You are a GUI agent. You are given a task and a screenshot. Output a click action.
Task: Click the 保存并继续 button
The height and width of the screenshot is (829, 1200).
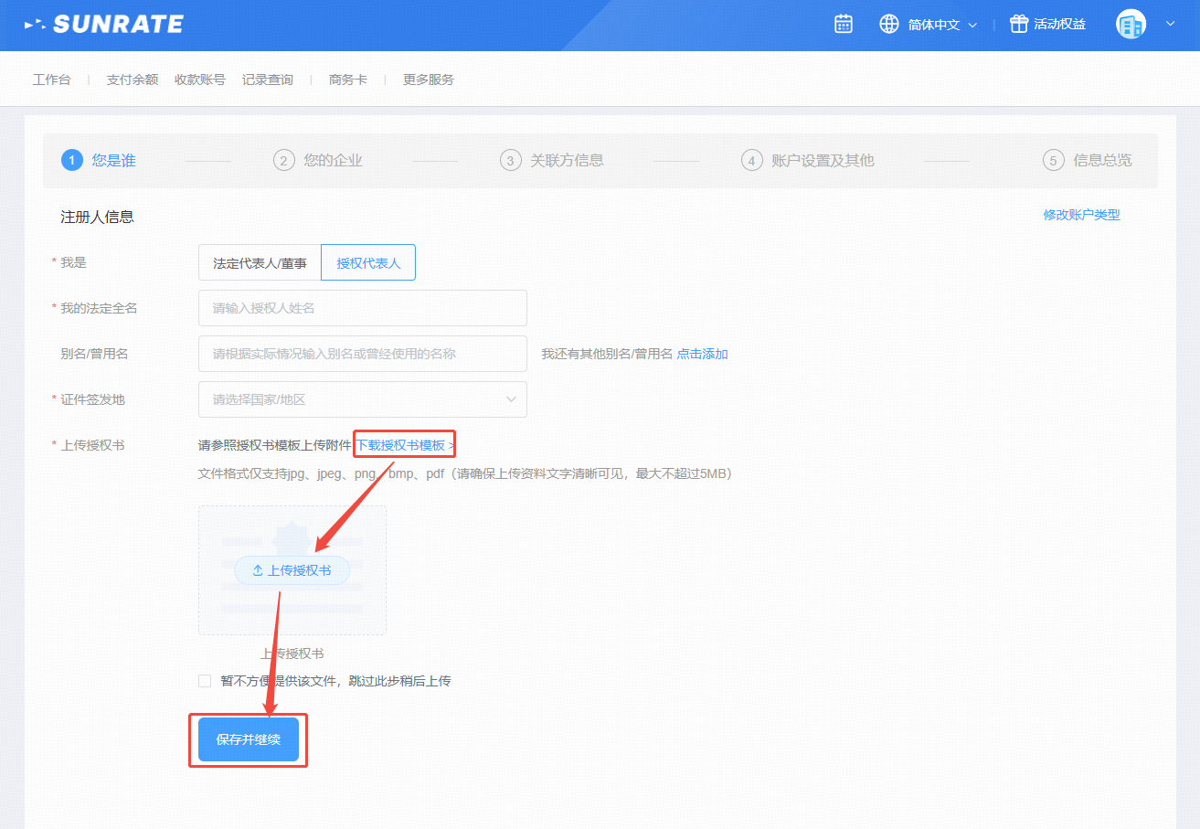(248, 739)
